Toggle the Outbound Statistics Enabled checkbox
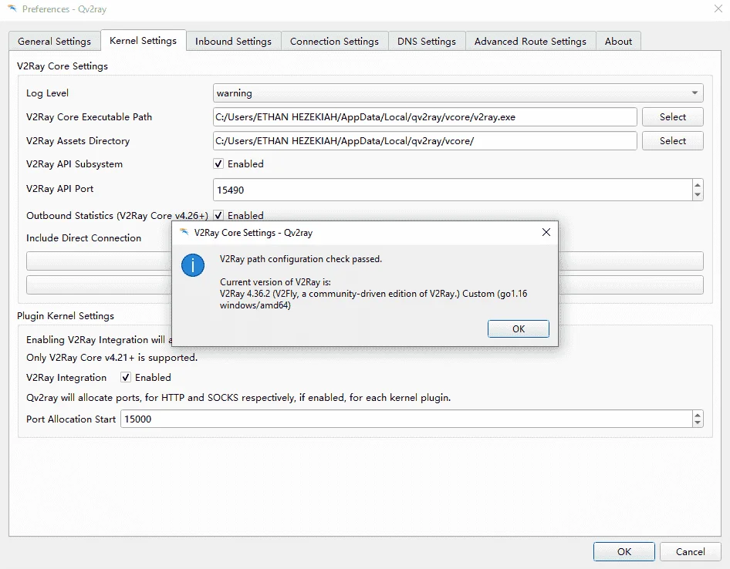 pos(218,215)
